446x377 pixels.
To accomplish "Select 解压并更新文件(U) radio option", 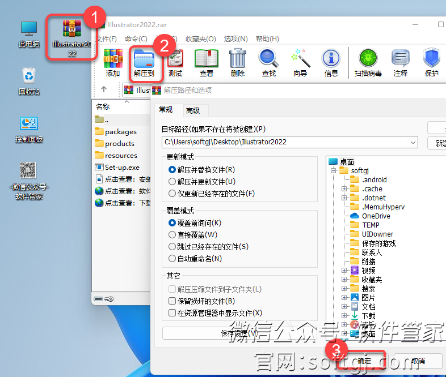I will tap(172, 182).
